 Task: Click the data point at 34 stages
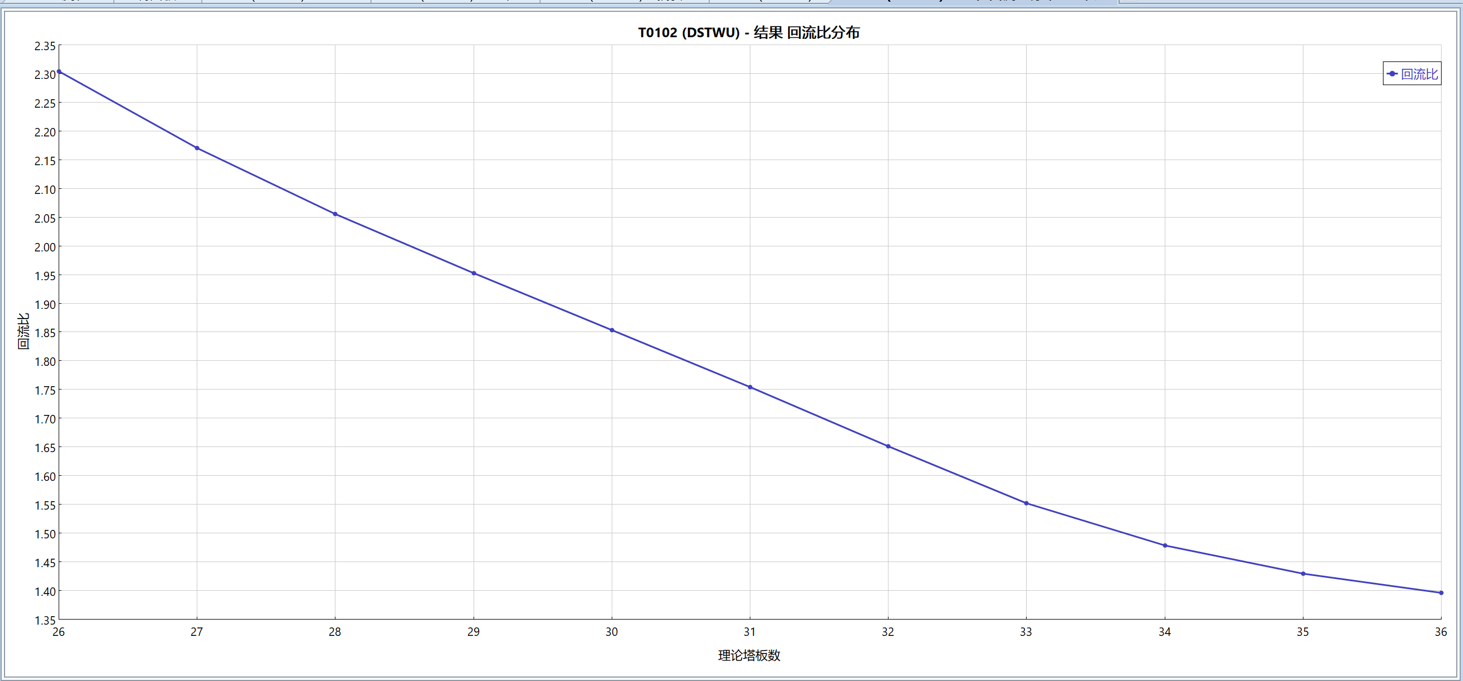tap(1165, 546)
